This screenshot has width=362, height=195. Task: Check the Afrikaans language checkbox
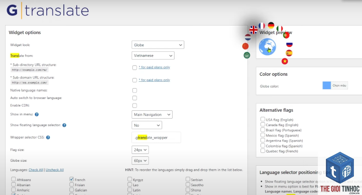tap(14, 179)
